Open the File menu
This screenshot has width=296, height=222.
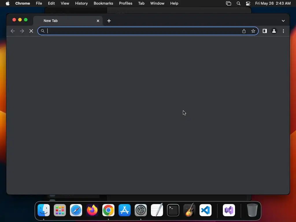coord(39,3)
